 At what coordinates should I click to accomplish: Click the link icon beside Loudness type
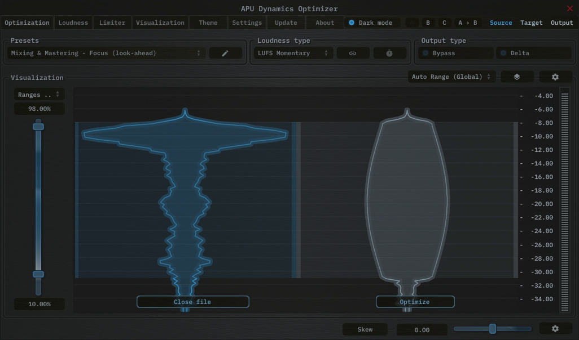tap(353, 53)
